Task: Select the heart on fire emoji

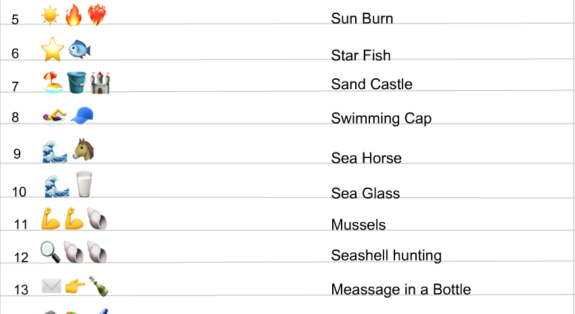Action: click(97, 15)
